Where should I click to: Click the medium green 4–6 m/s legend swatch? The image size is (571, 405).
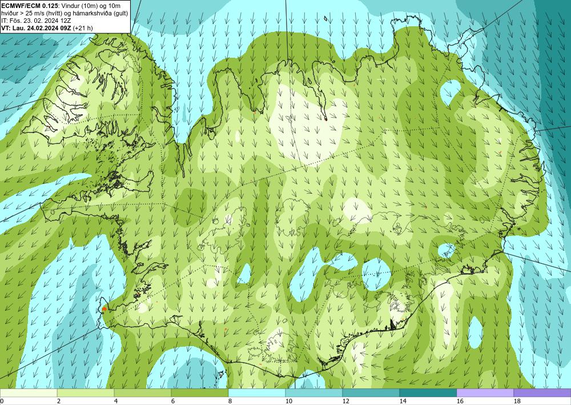point(143,393)
